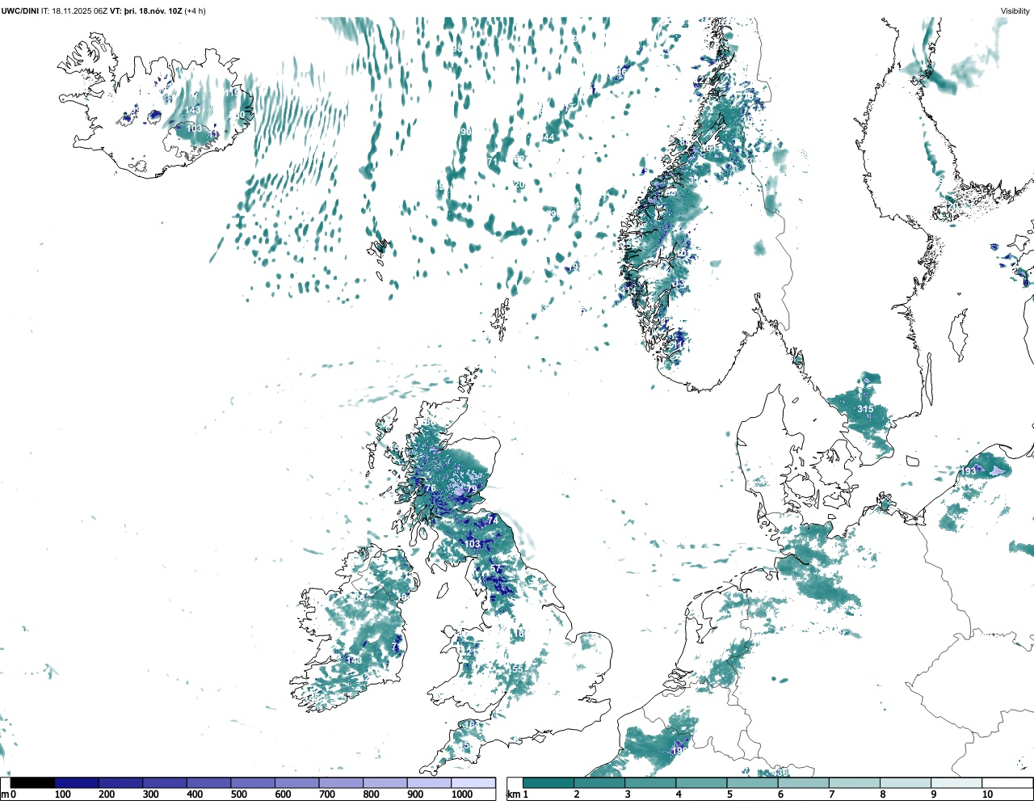Click the '193' visibility value near Baltic coast

pyautogui.click(x=968, y=471)
